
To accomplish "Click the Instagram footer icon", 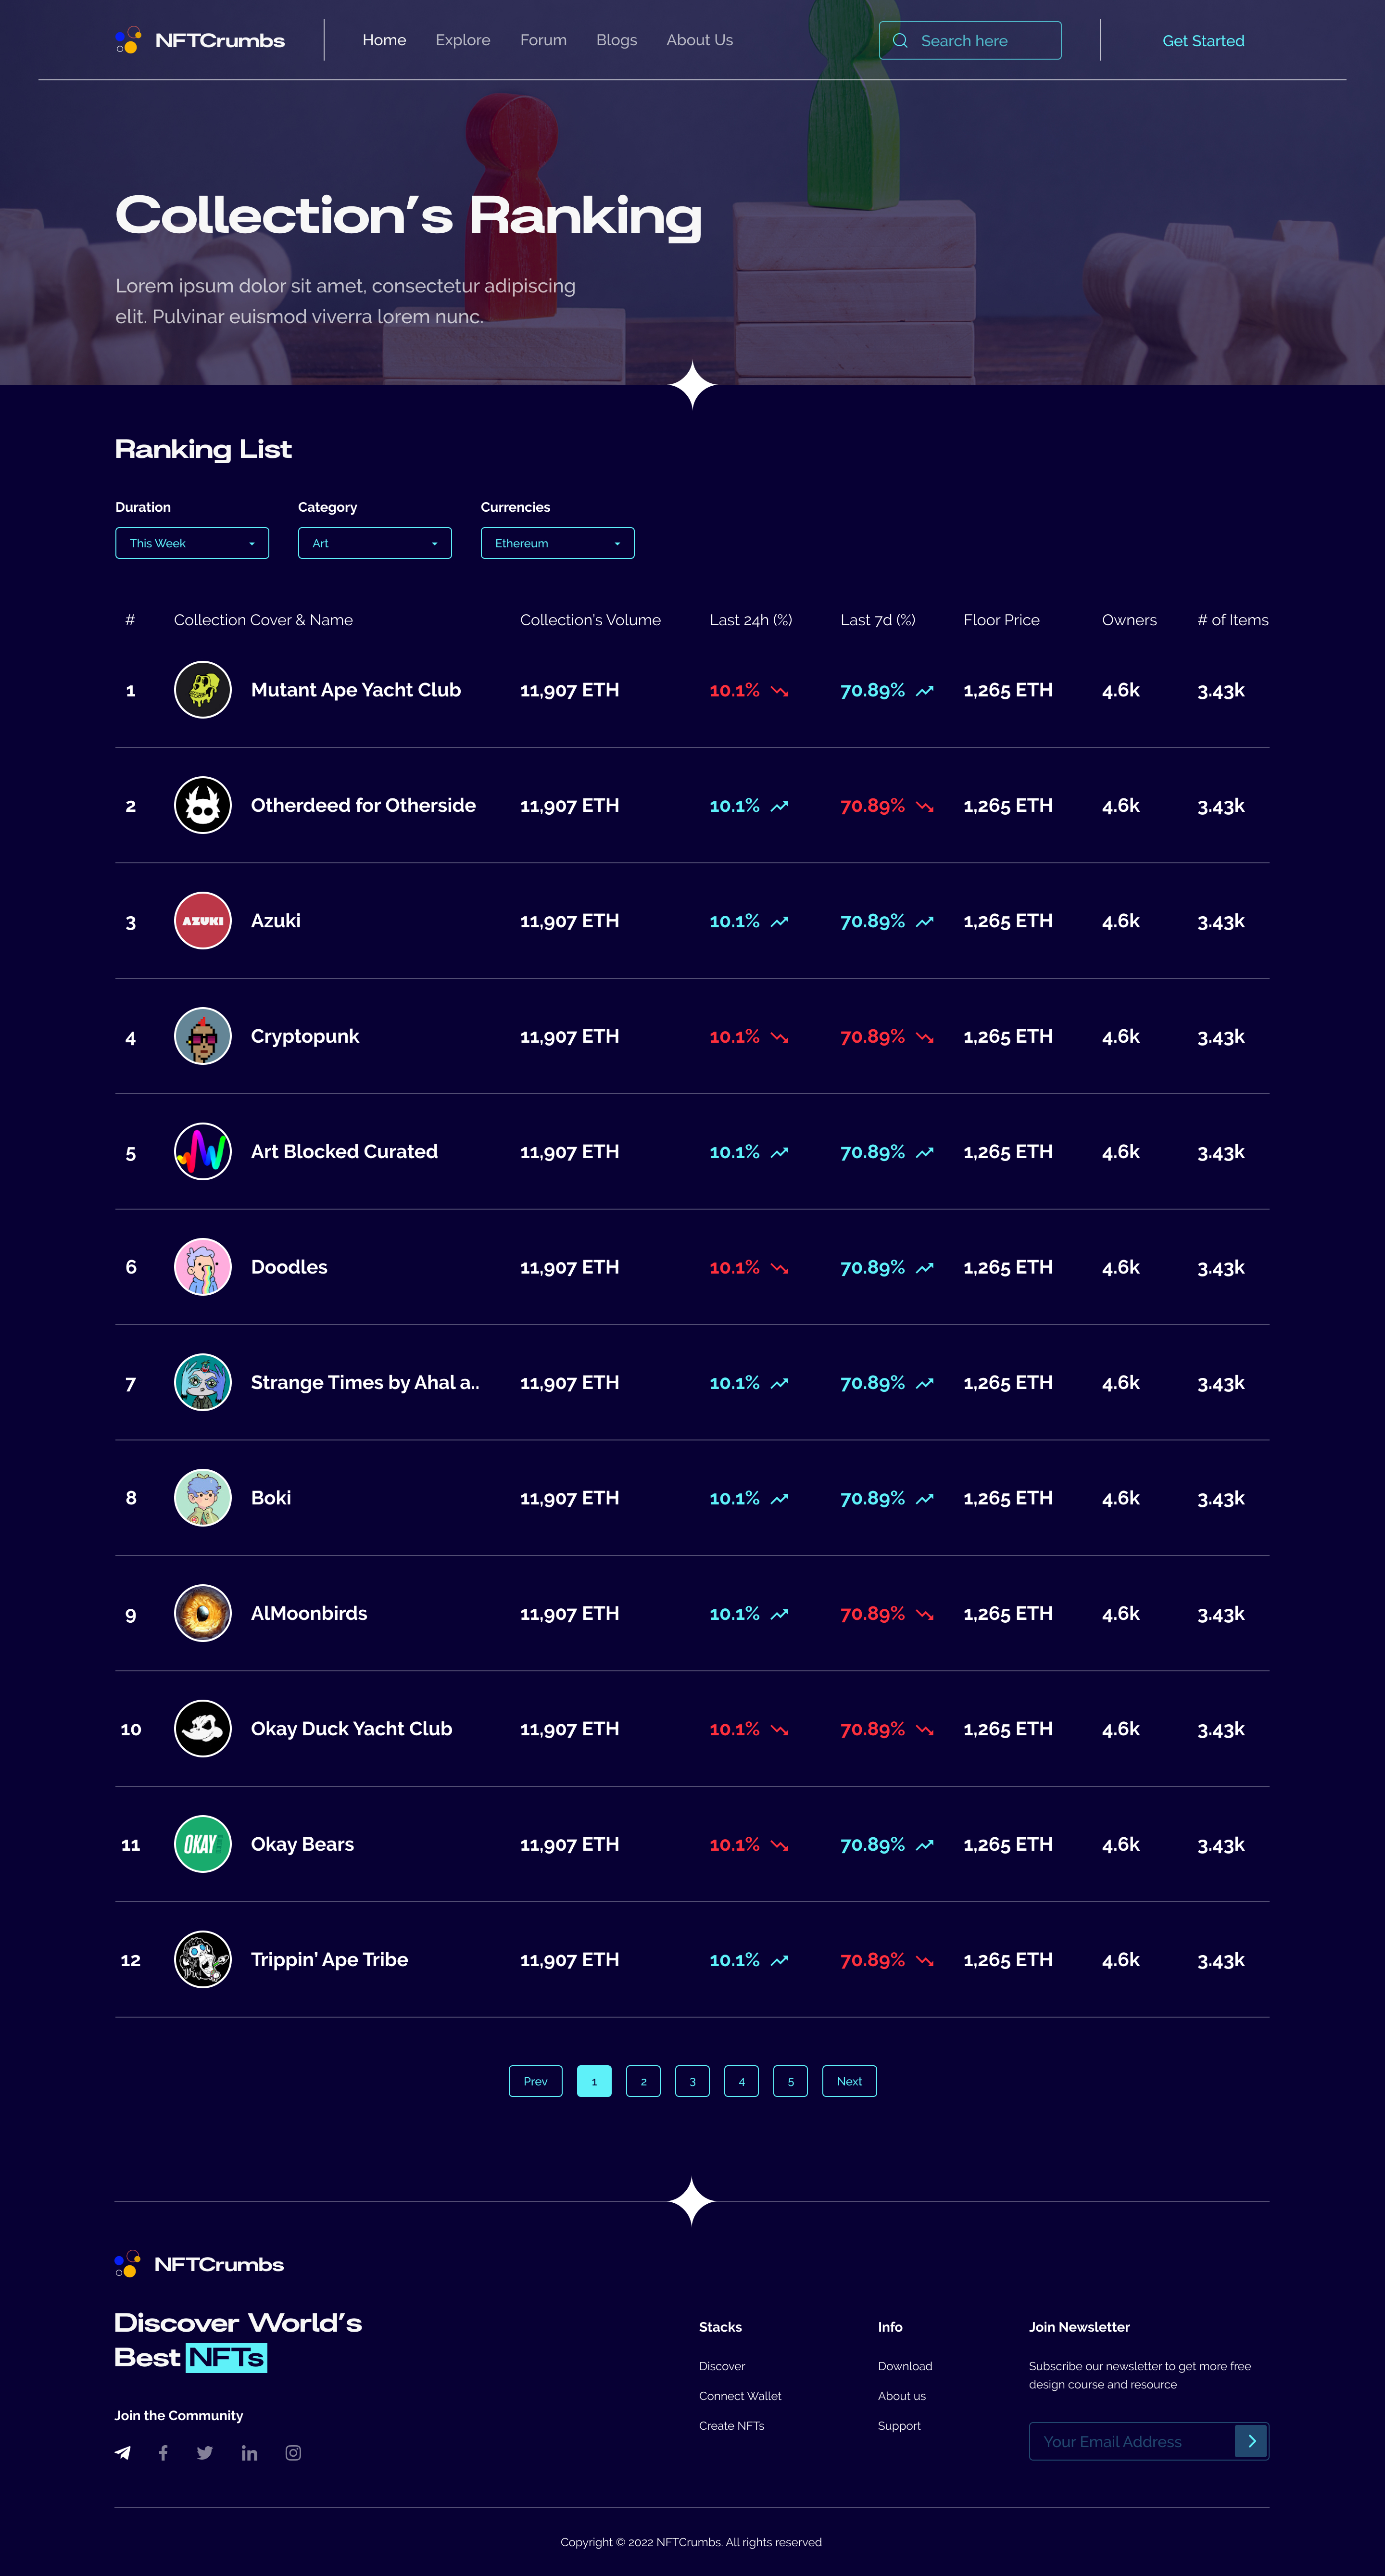I will pyautogui.click(x=293, y=2452).
